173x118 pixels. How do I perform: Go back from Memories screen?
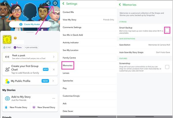click(120, 5)
